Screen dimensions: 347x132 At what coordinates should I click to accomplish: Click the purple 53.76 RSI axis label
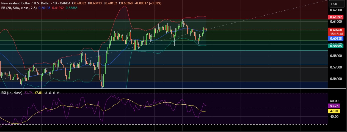(x=334, y=106)
